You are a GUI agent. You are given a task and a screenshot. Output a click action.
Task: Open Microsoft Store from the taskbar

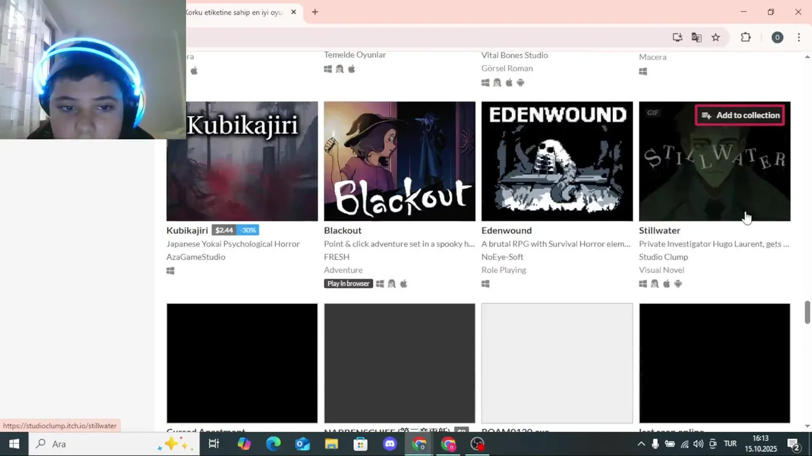[361, 444]
